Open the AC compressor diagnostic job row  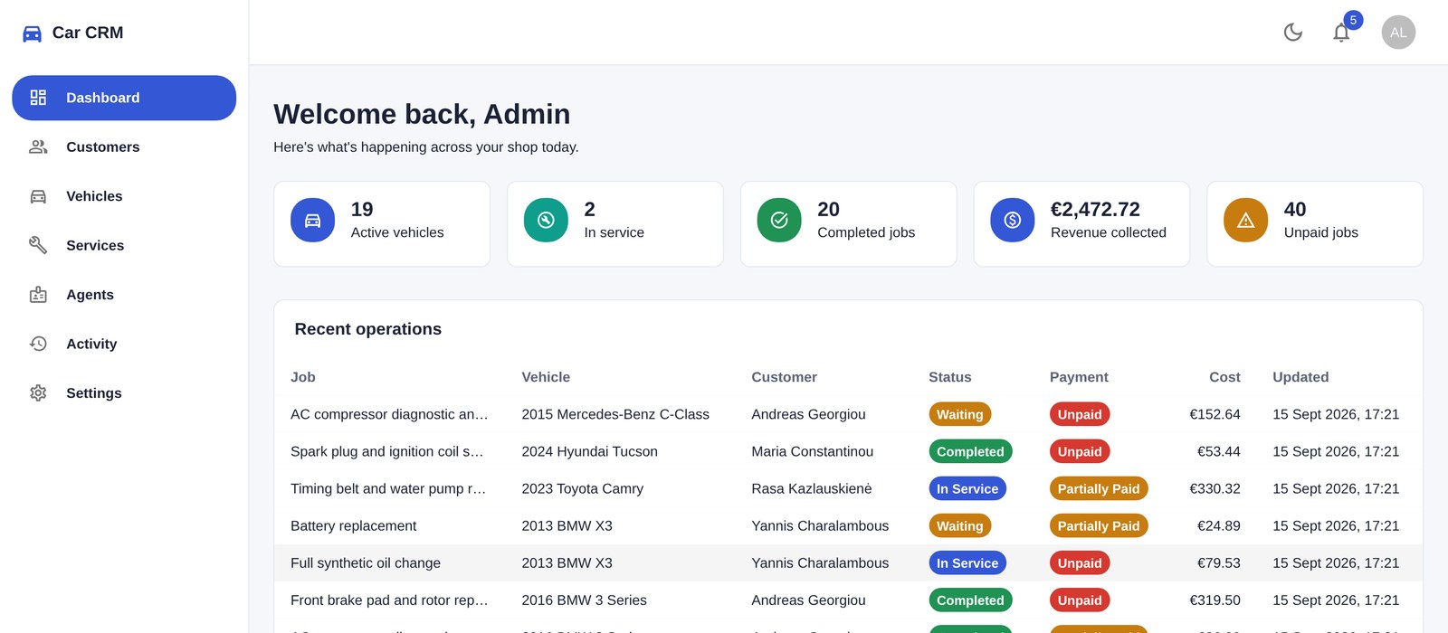coord(848,414)
